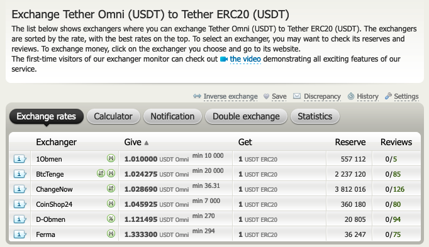Open the ChangeNow exchanger

[x=54, y=189]
